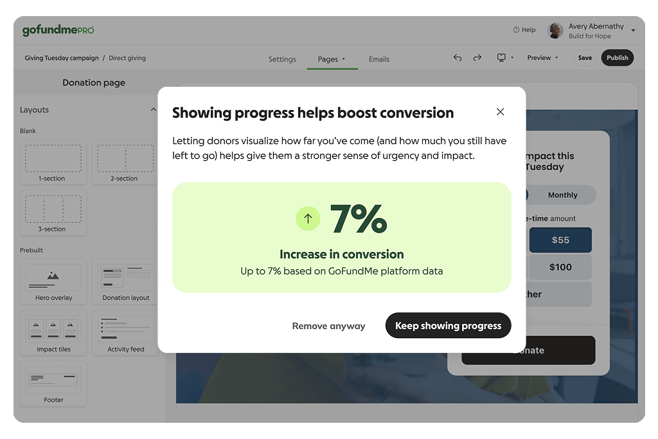Image resolution: width=658 pixels, height=439 pixels.
Task: Choose Remove anyway
Action: click(328, 326)
